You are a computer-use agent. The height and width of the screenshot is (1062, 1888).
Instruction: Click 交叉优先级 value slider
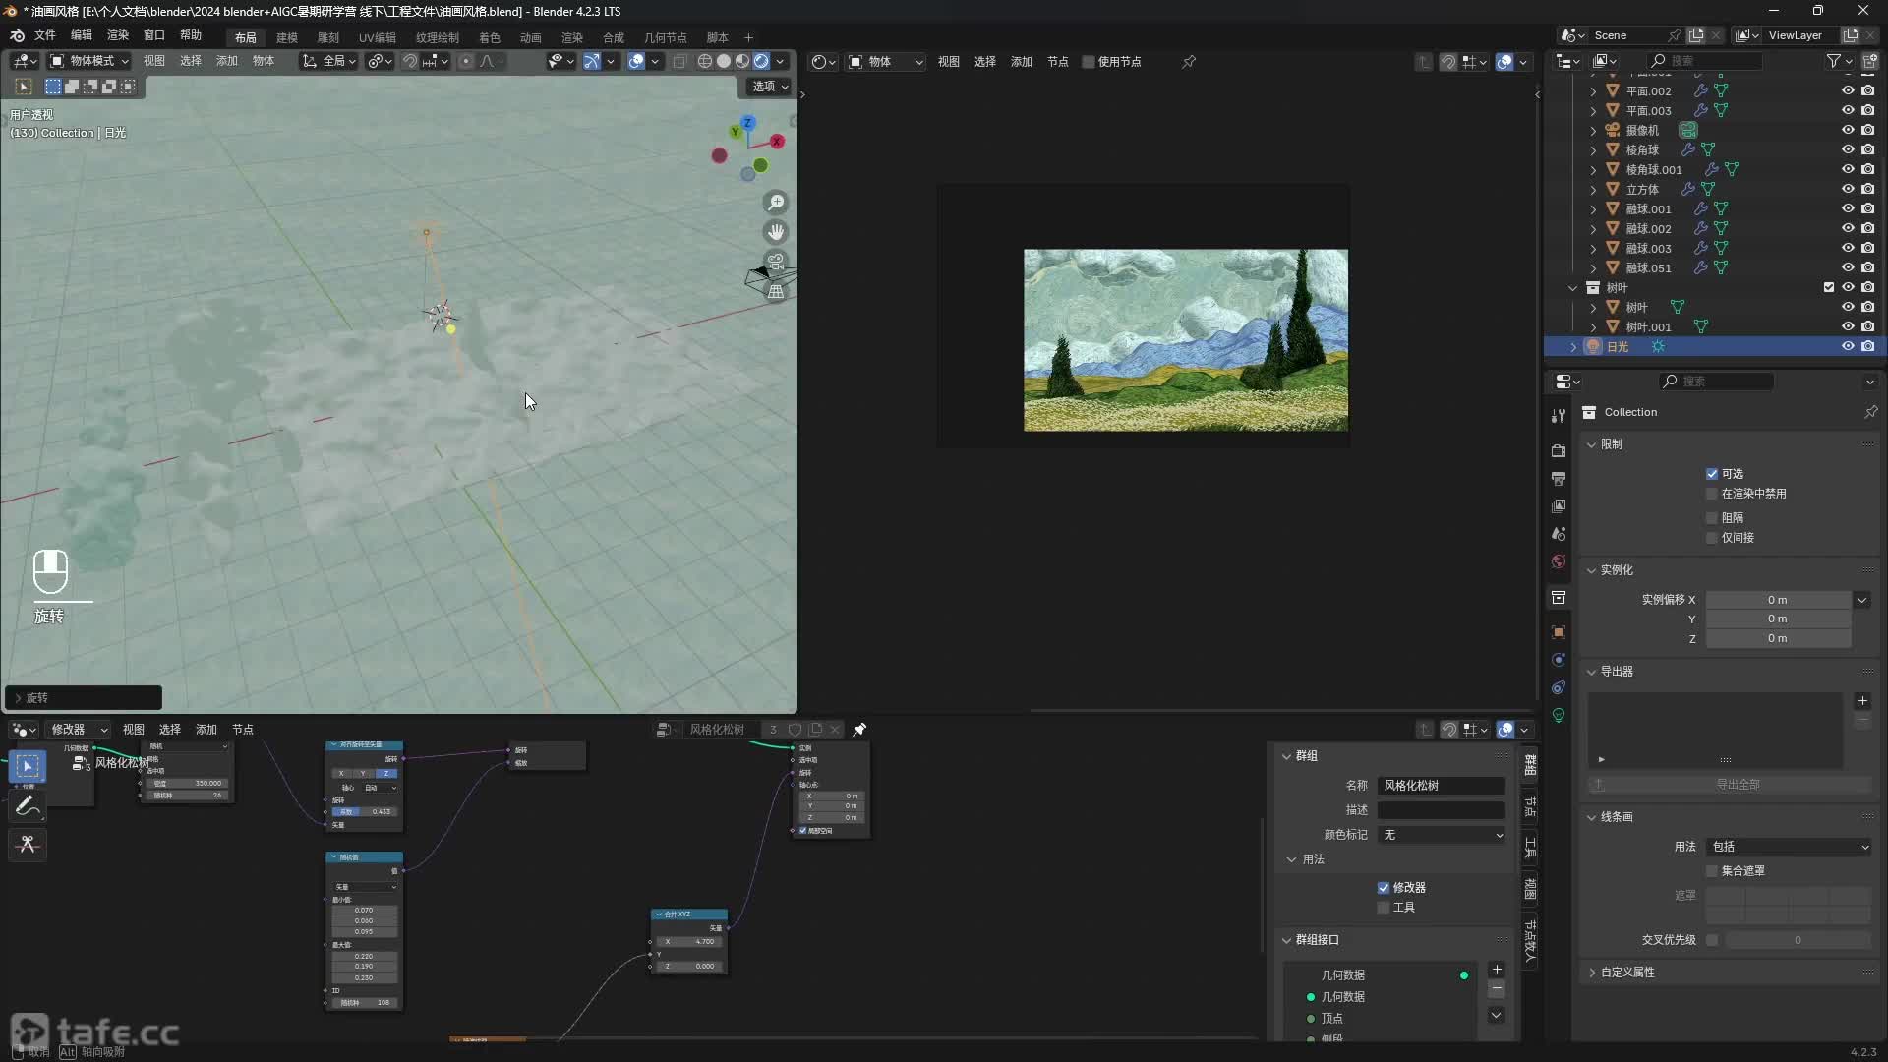coord(1799,940)
